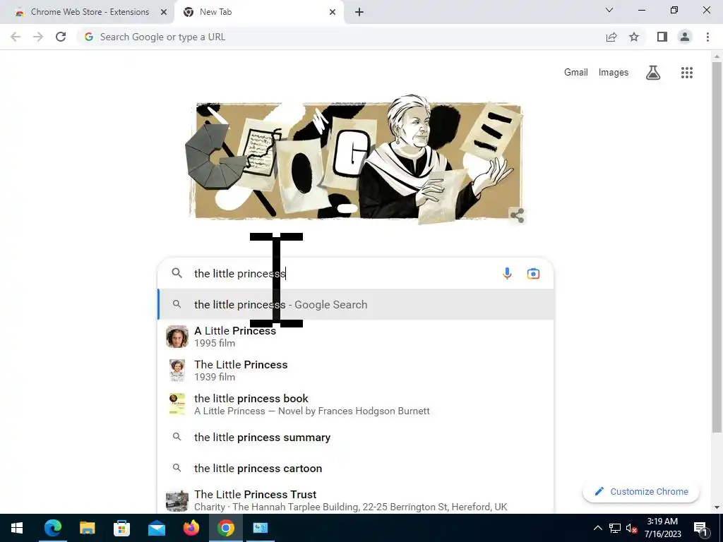Open the muted volume tray icon
The height and width of the screenshot is (542, 723).
pyautogui.click(x=632, y=528)
